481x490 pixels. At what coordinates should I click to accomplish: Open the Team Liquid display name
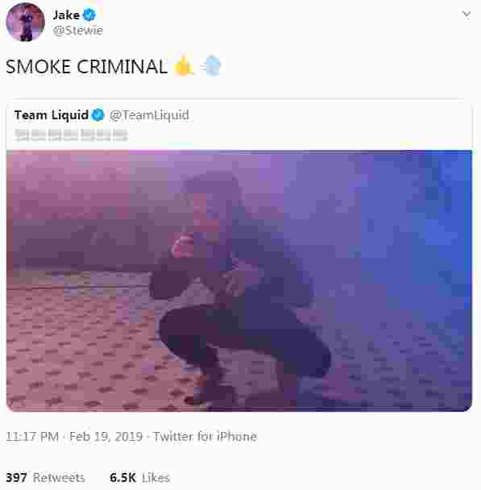coord(52,115)
